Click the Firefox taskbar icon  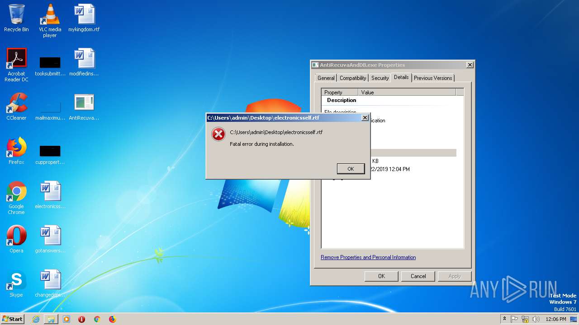[112, 319]
